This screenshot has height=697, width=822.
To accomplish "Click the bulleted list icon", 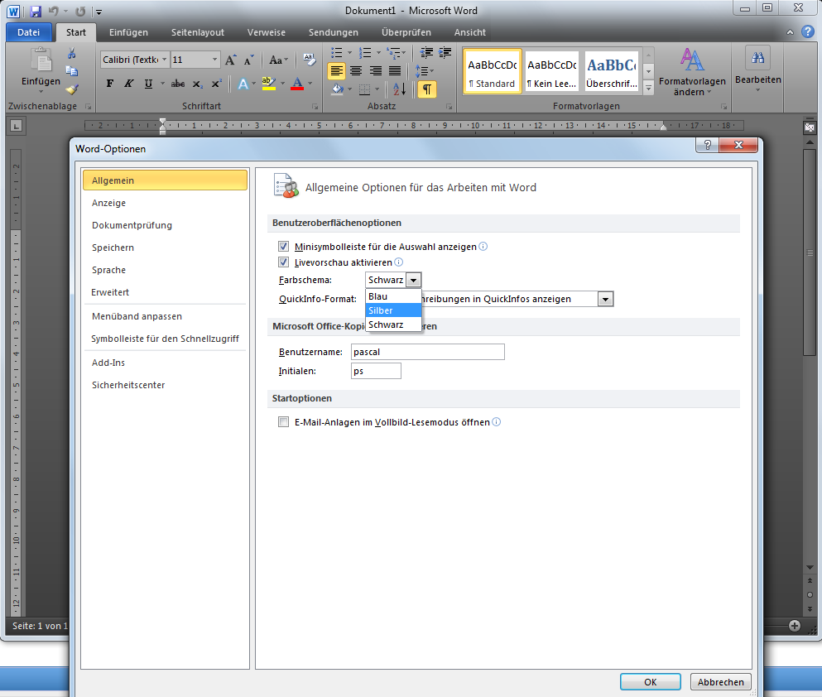I will [337, 52].
